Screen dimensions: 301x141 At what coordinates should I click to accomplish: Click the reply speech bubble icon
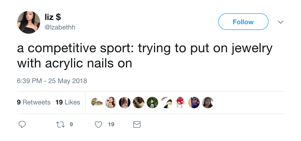pyautogui.click(x=22, y=125)
